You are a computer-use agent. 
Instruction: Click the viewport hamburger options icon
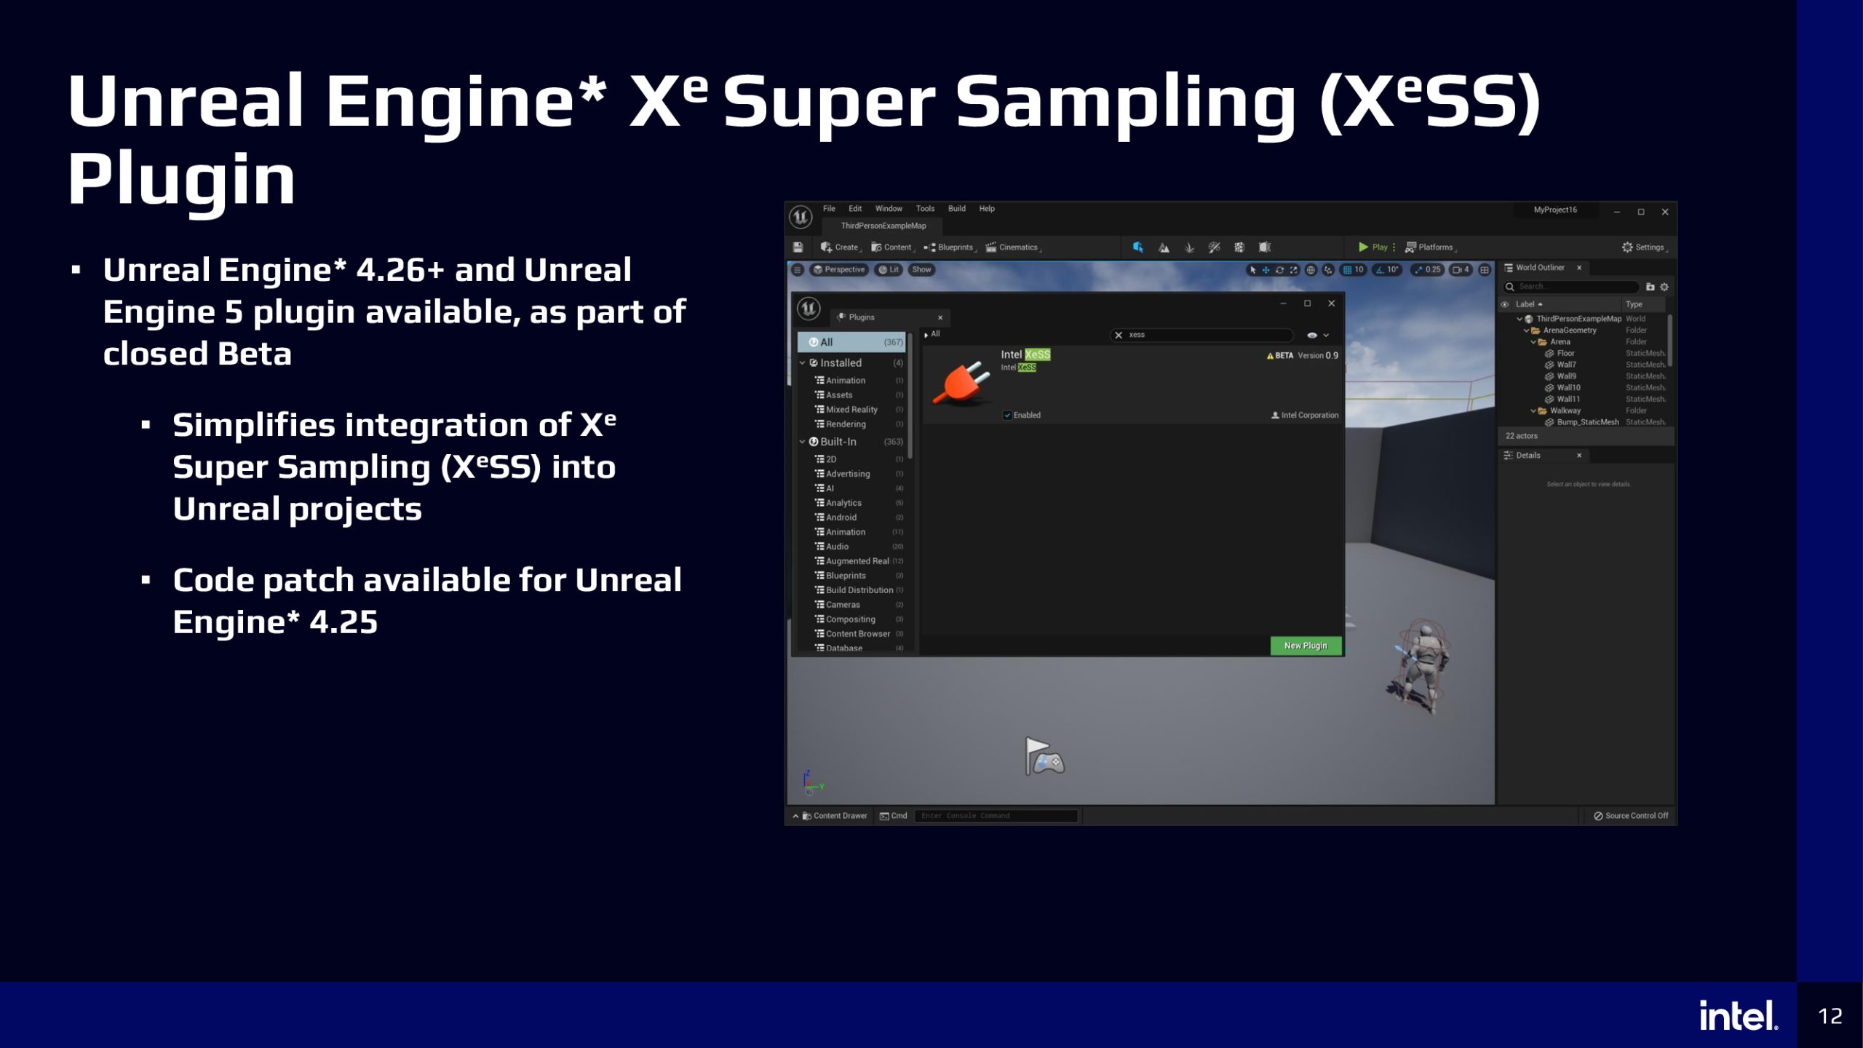798,270
